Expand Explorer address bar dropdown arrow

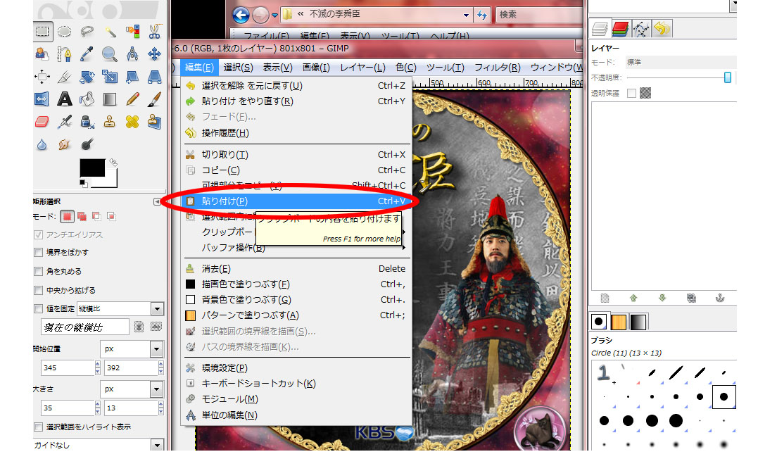[x=466, y=15]
